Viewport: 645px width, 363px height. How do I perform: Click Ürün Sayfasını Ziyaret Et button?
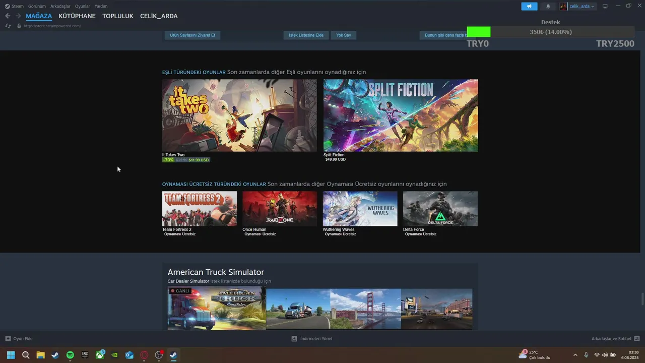click(x=192, y=35)
